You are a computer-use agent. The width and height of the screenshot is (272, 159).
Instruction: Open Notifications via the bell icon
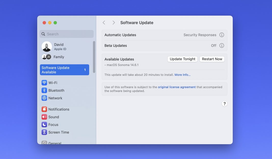point(44,109)
